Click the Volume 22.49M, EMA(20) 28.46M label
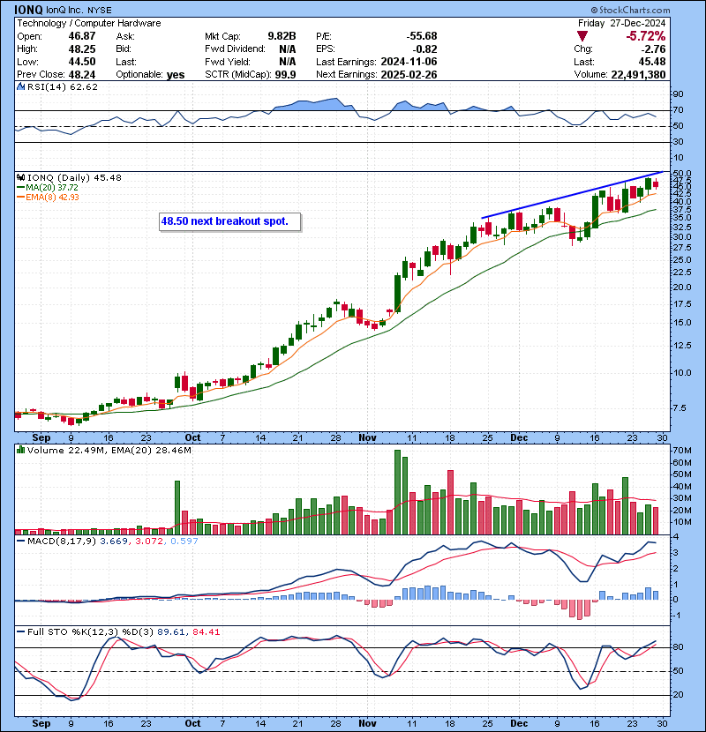Image resolution: width=706 pixels, height=732 pixels. 109,451
